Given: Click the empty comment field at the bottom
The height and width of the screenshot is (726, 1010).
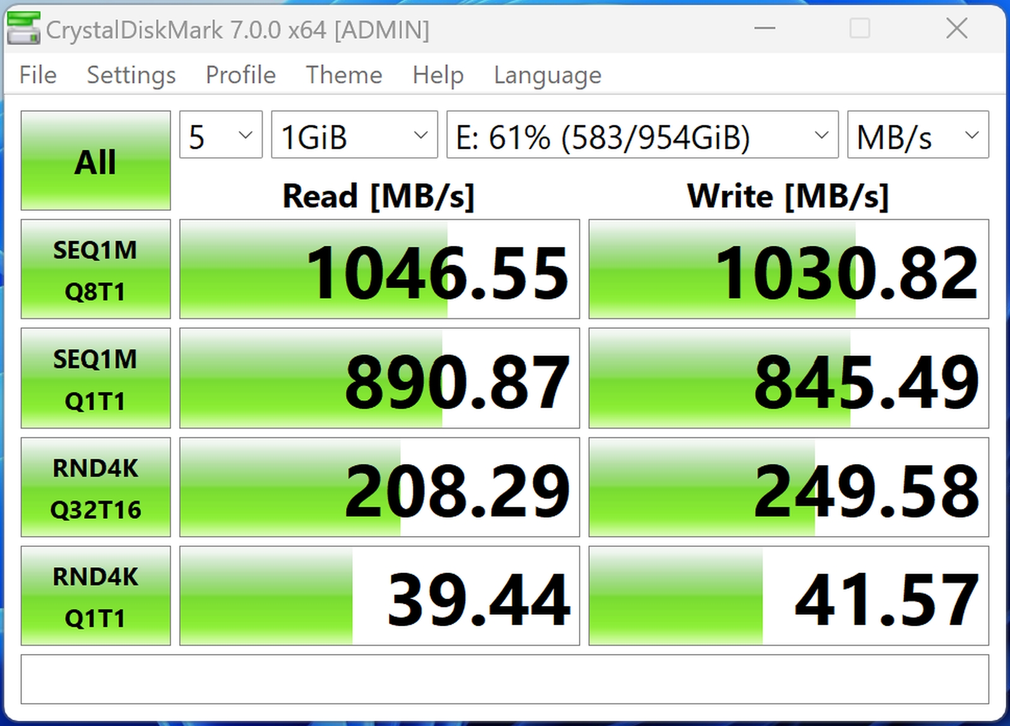Looking at the screenshot, I should click(504, 679).
